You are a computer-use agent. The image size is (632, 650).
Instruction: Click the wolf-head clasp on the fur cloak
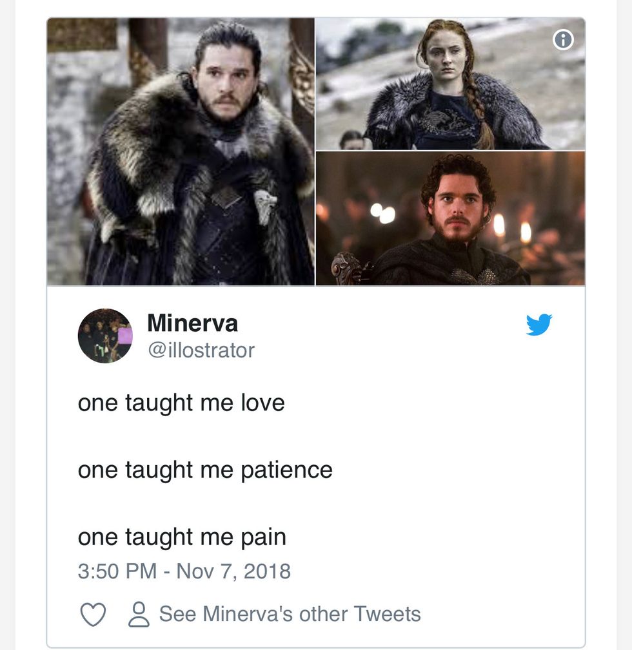tap(265, 204)
